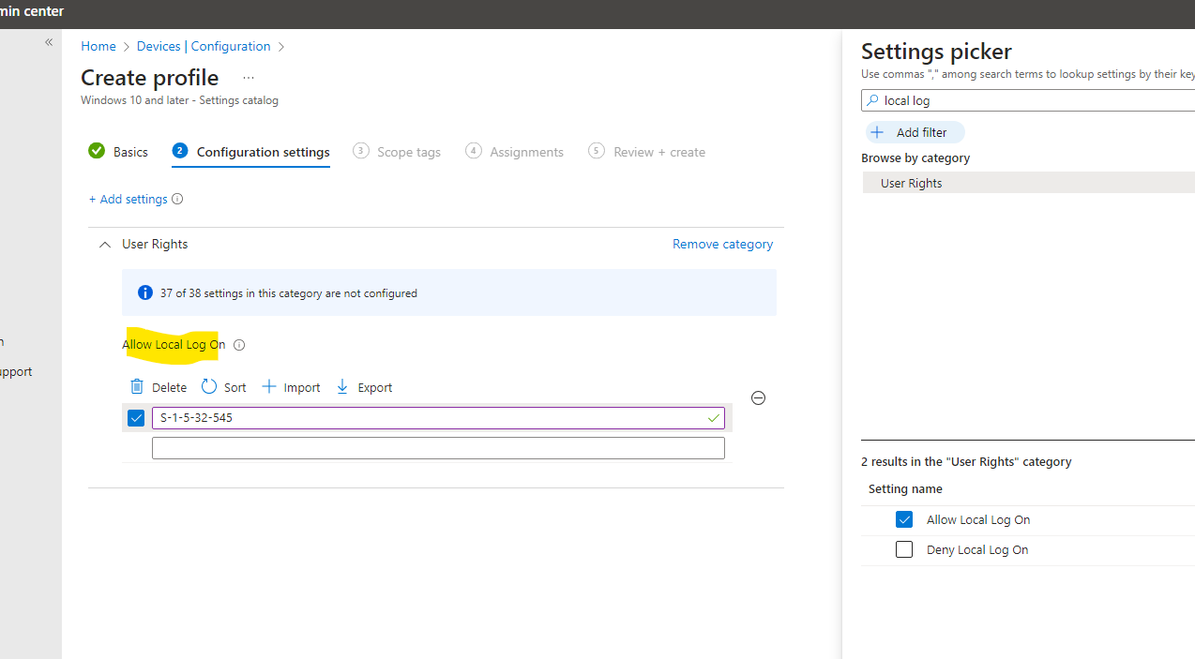The width and height of the screenshot is (1195, 659).
Task: Click the Add filter button
Action: point(915,132)
